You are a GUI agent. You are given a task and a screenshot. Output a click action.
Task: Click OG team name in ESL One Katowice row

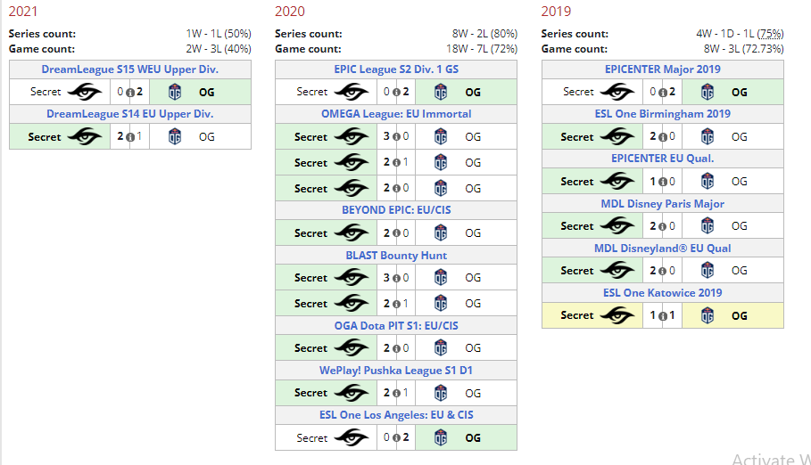tap(739, 315)
